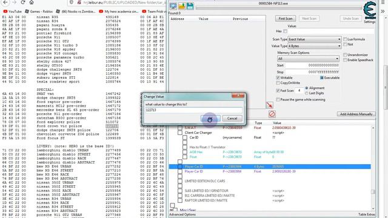The width and height of the screenshot is (388, 218).
Task: Toggle the AOB Hex entry checkbox
Action: [x=185, y=152]
